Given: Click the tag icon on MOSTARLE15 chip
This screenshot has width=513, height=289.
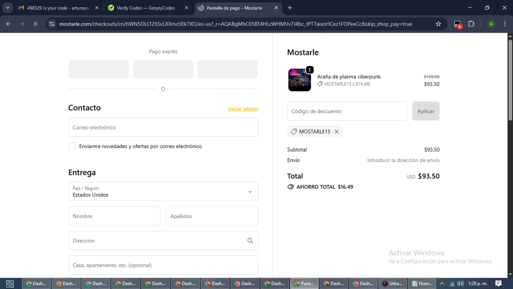Looking at the screenshot, I should 294,131.
